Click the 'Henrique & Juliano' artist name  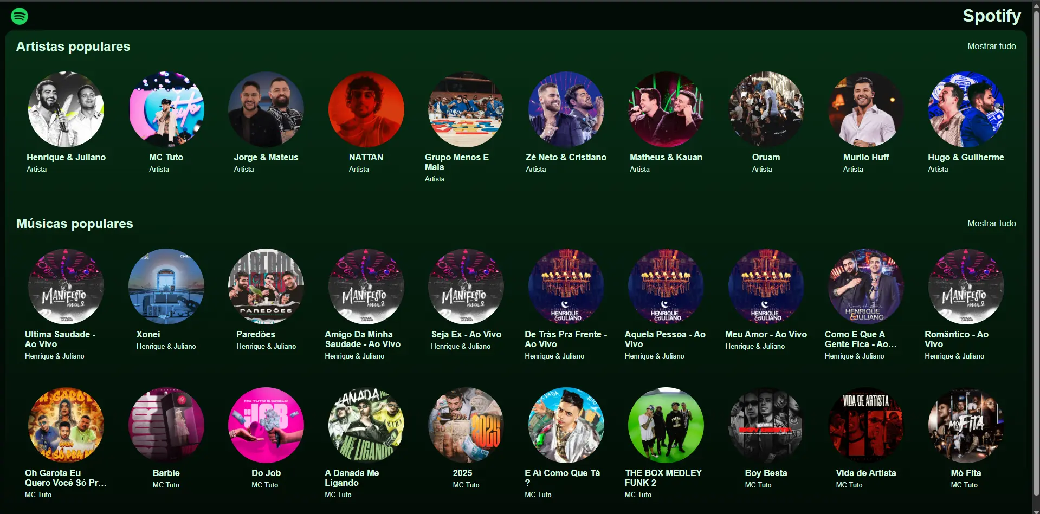(x=66, y=158)
